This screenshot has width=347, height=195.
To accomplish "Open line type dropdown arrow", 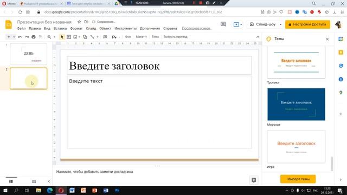I will click(98, 37).
